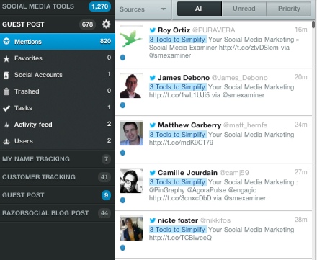This screenshot has height=260, width=317.
Task: Click the Activity feed icon
Action: pos(6,125)
